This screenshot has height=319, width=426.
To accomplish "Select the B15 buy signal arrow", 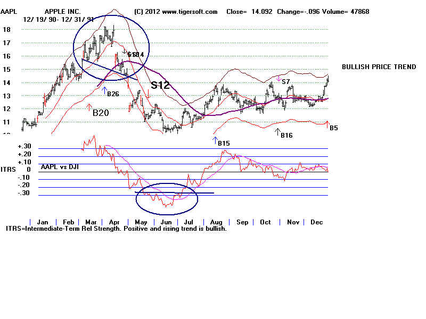I will click(216, 140).
